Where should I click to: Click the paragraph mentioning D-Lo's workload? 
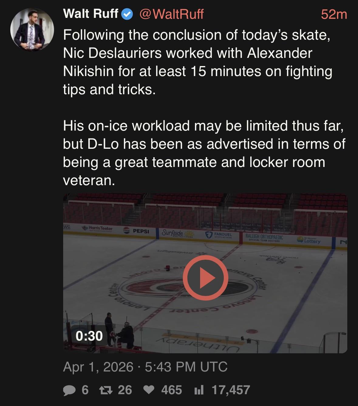point(203,153)
